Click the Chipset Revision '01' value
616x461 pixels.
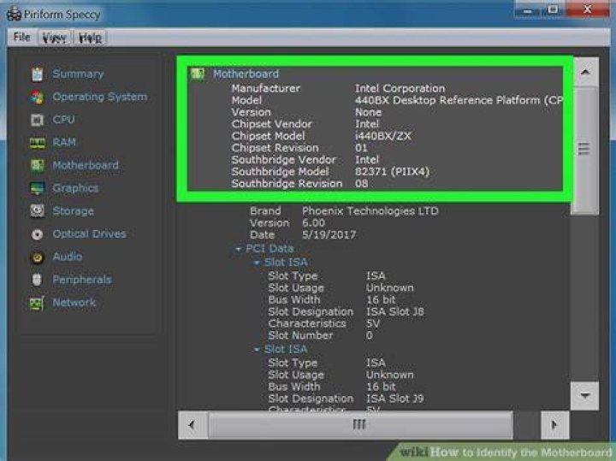point(361,148)
